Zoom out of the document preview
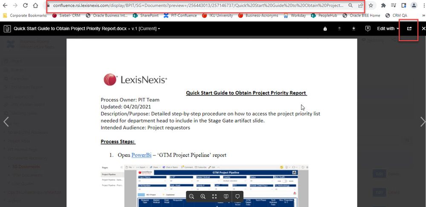The width and height of the screenshot is (426, 207). pos(191,196)
